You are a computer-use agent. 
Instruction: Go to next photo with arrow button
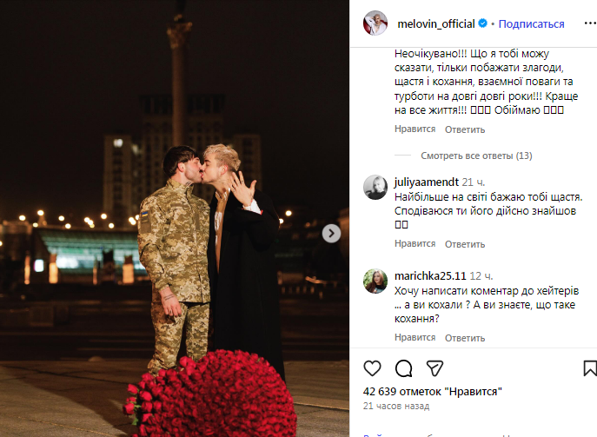pyautogui.click(x=331, y=234)
